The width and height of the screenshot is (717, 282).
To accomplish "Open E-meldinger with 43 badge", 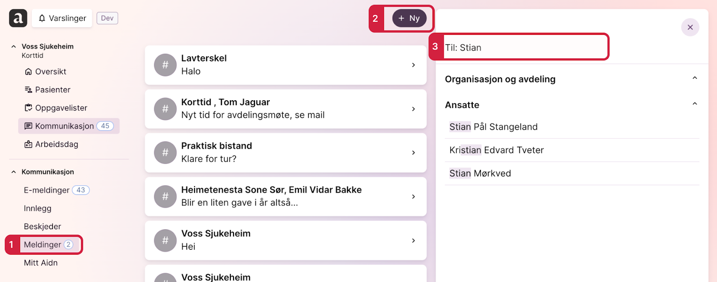I will (x=56, y=190).
